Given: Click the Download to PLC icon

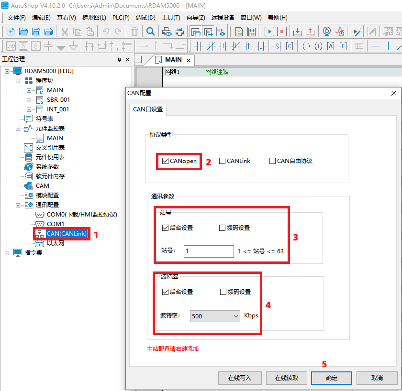Looking at the screenshot, I should point(297,32).
